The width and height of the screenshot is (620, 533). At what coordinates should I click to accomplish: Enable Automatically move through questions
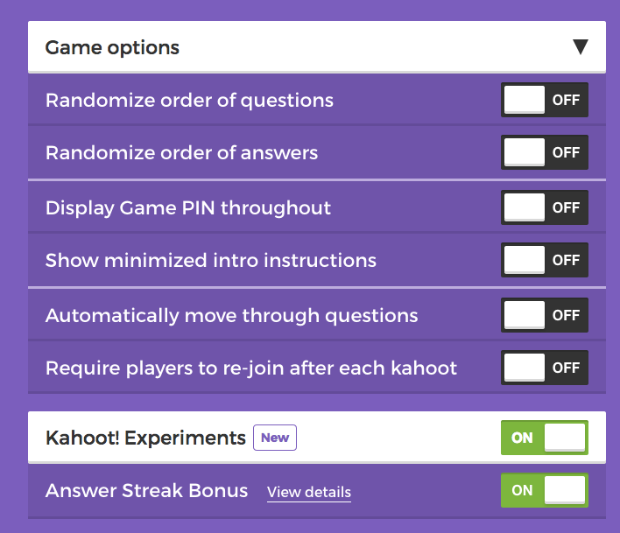click(545, 315)
